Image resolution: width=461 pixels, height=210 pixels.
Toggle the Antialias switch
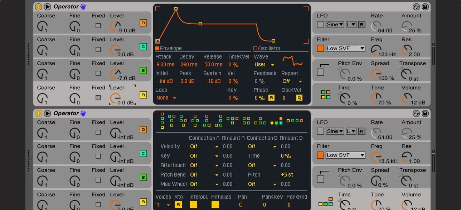coord(215,205)
